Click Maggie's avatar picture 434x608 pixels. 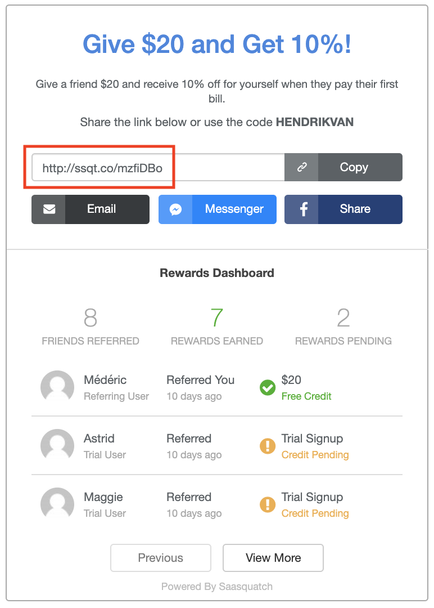click(x=57, y=505)
